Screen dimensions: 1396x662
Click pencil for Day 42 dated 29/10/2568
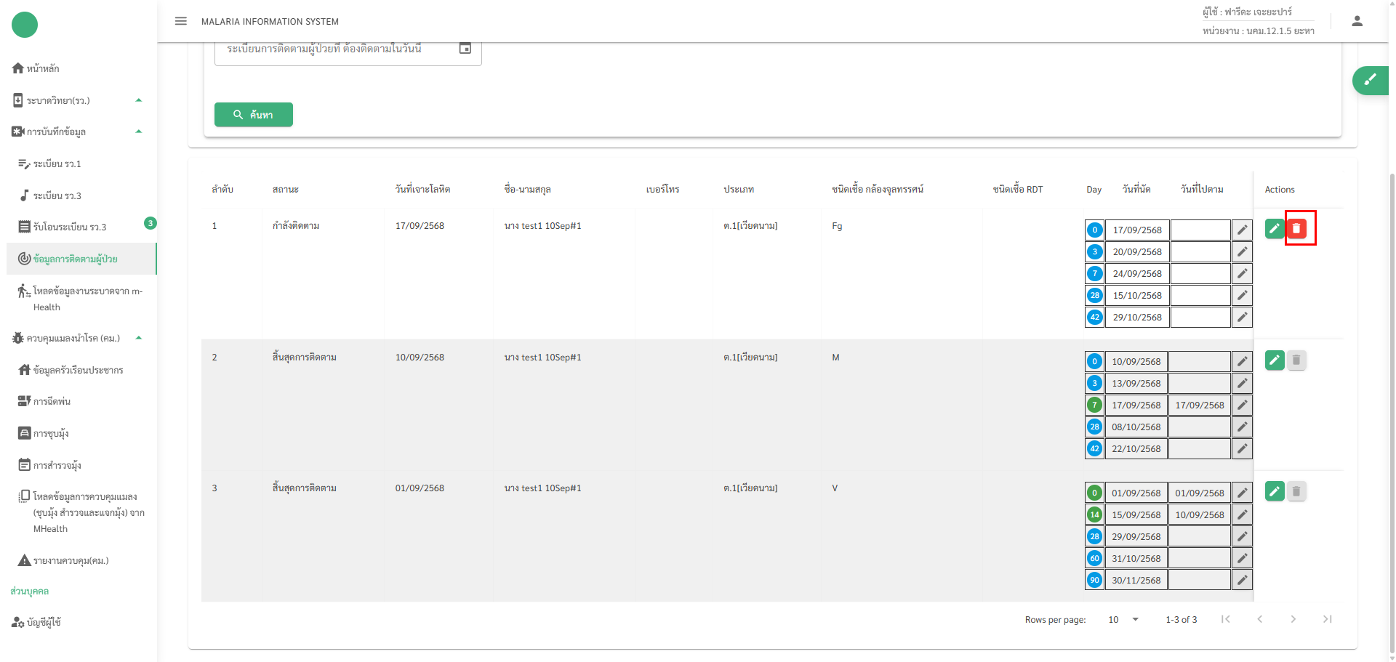(1242, 318)
